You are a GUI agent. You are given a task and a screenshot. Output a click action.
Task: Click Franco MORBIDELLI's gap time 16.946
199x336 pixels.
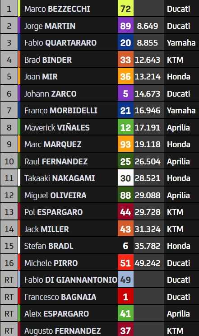click(148, 111)
